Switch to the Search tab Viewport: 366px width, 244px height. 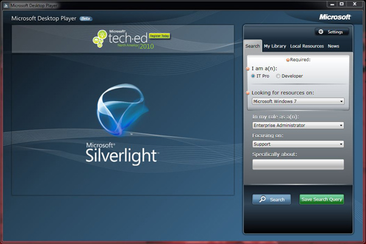point(253,46)
